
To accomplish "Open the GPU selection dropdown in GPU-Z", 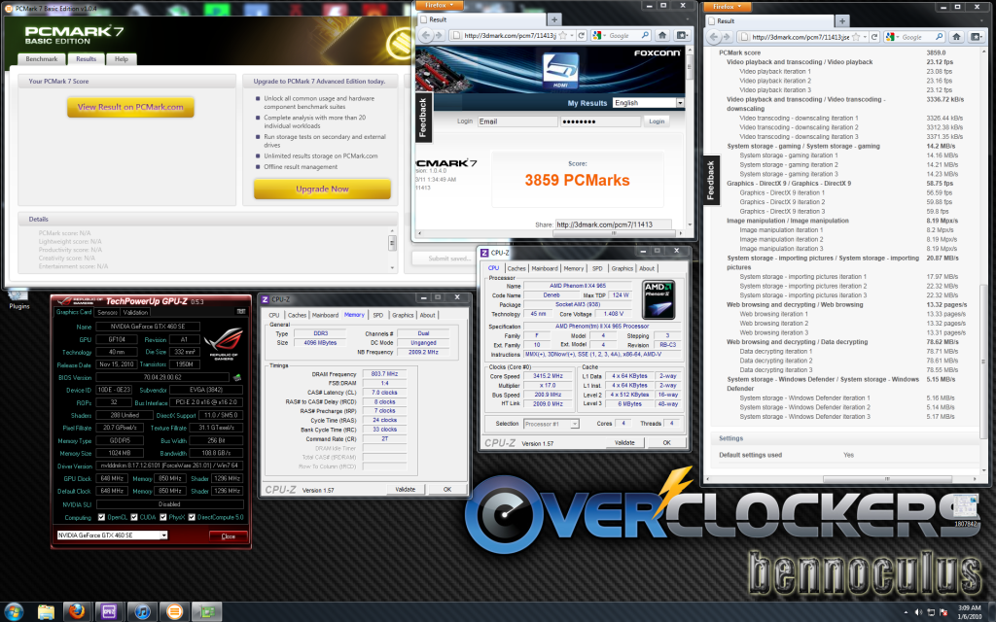I will tap(166, 536).
